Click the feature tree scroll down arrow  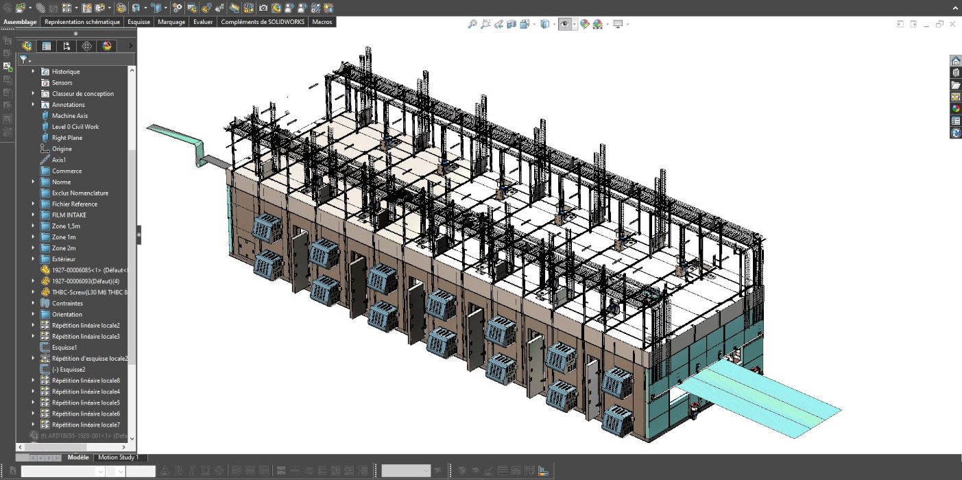(132, 439)
